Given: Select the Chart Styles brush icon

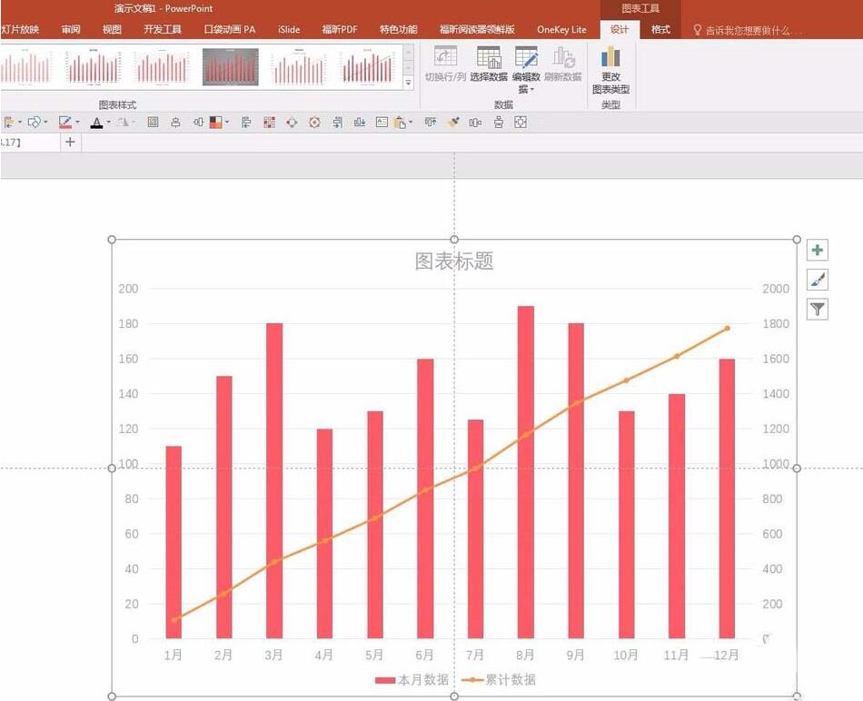Looking at the screenshot, I should [x=817, y=280].
